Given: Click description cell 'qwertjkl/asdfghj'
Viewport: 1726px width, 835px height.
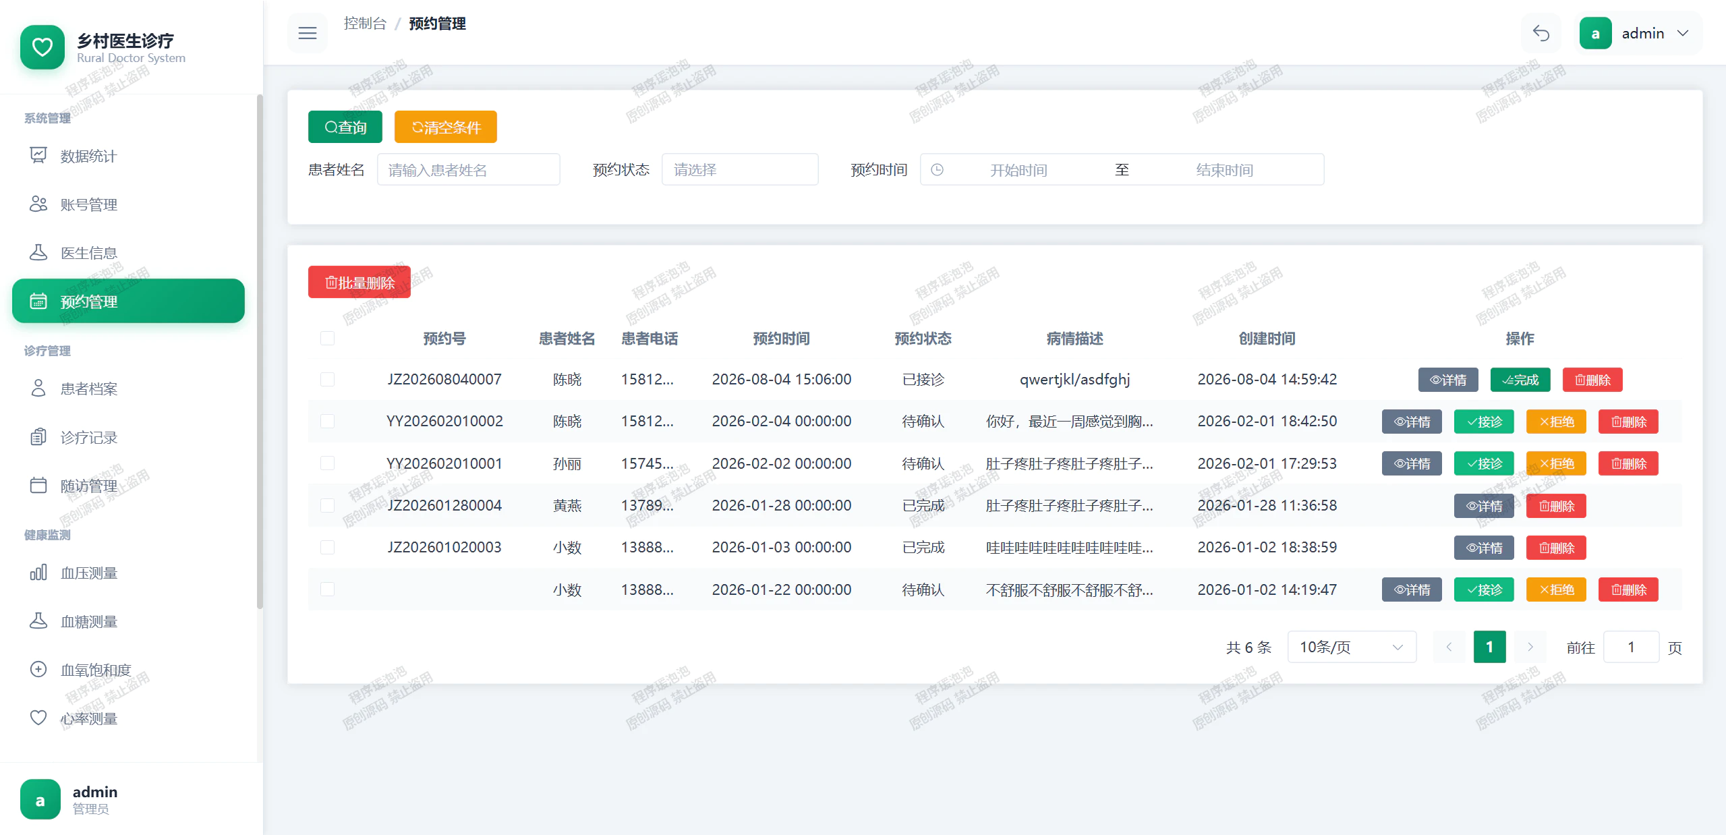Looking at the screenshot, I should [x=1074, y=379].
